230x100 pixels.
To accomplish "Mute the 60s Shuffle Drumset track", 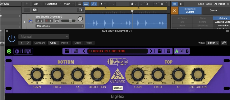I will tap(38, 21).
